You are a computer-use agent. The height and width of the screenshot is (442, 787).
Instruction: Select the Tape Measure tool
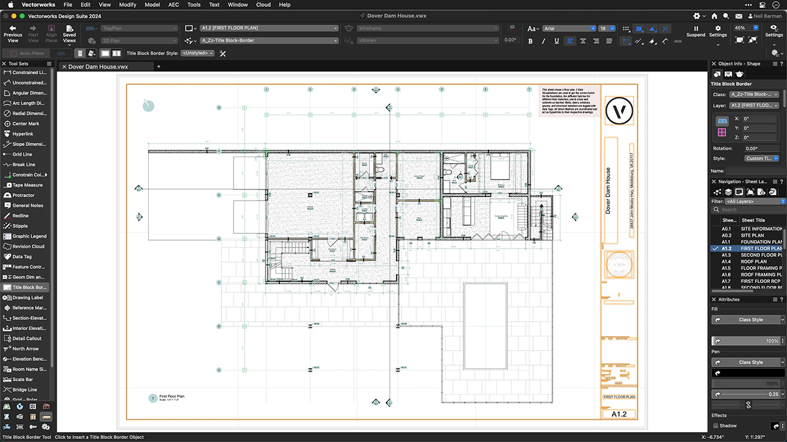click(27, 185)
